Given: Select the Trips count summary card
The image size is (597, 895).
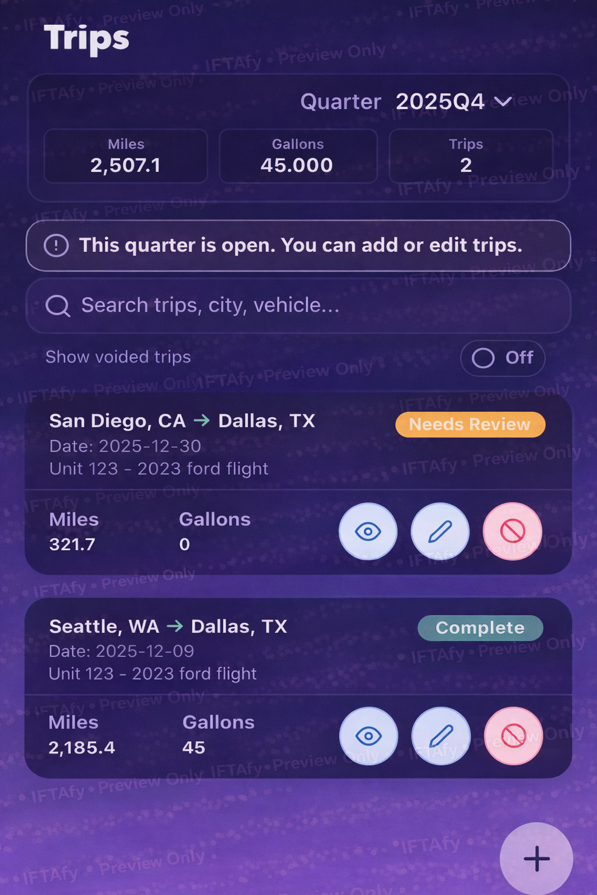Looking at the screenshot, I should (x=470, y=156).
